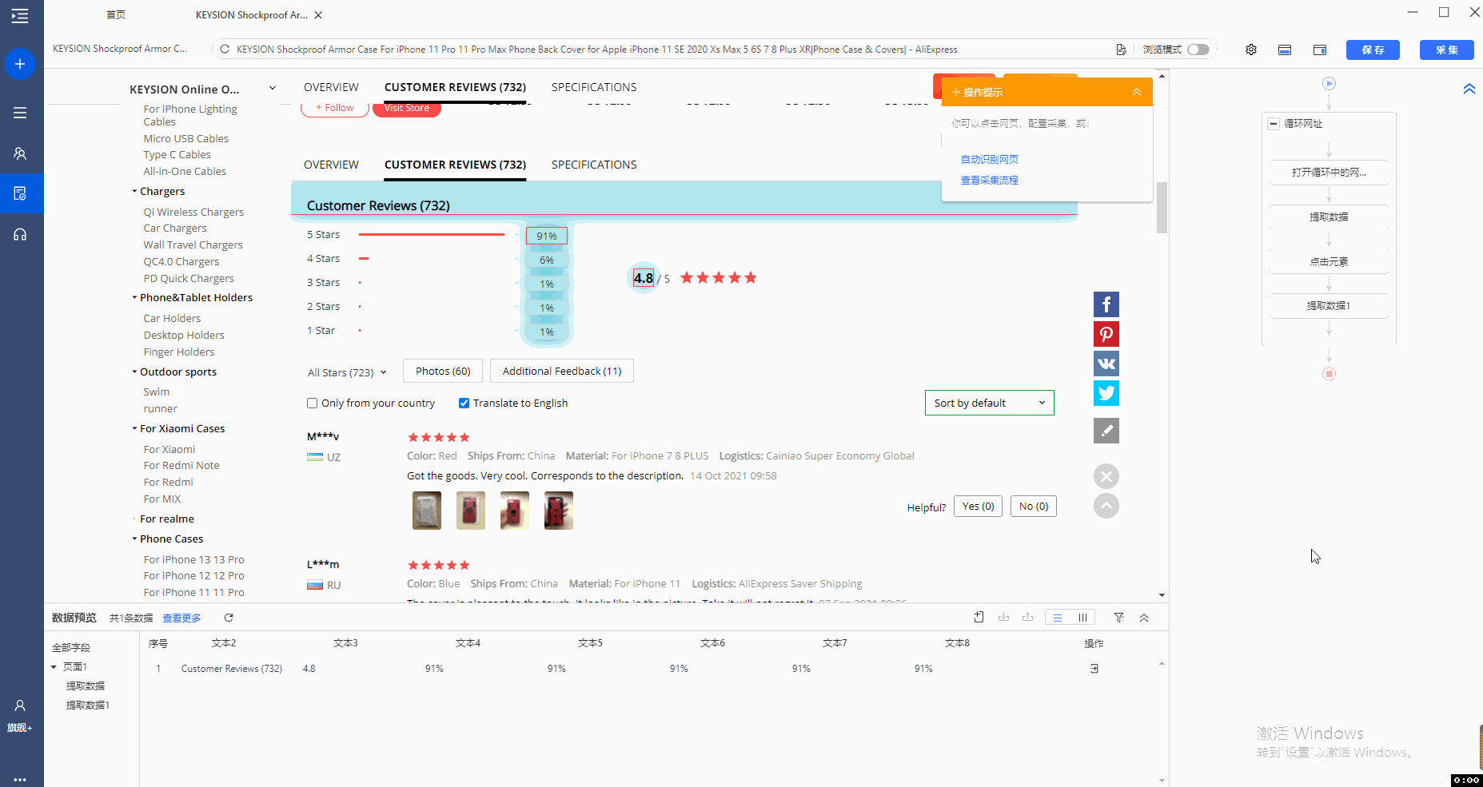Image resolution: width=1483 pixels, height=787 pixels.
Task: Close the KEYSION Shockproof tab
Action: pyautogui.click(x=318, y=15)
